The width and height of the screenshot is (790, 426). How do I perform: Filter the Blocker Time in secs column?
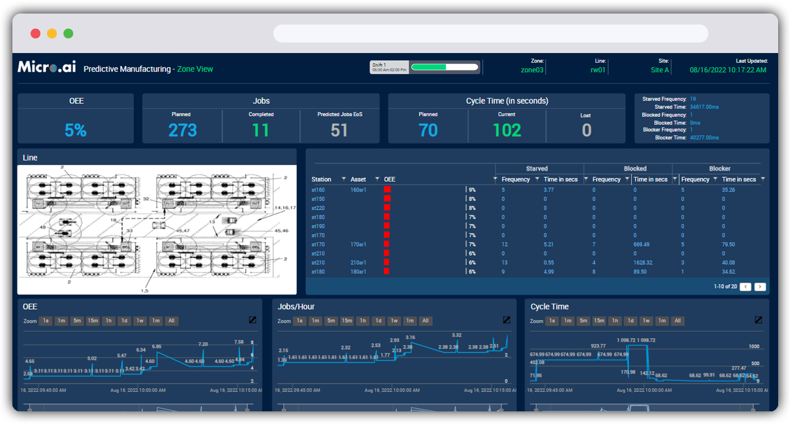click(x=762, y=179)
